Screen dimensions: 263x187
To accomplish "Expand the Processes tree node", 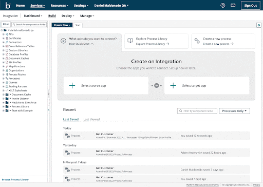I will click(3, 79).
